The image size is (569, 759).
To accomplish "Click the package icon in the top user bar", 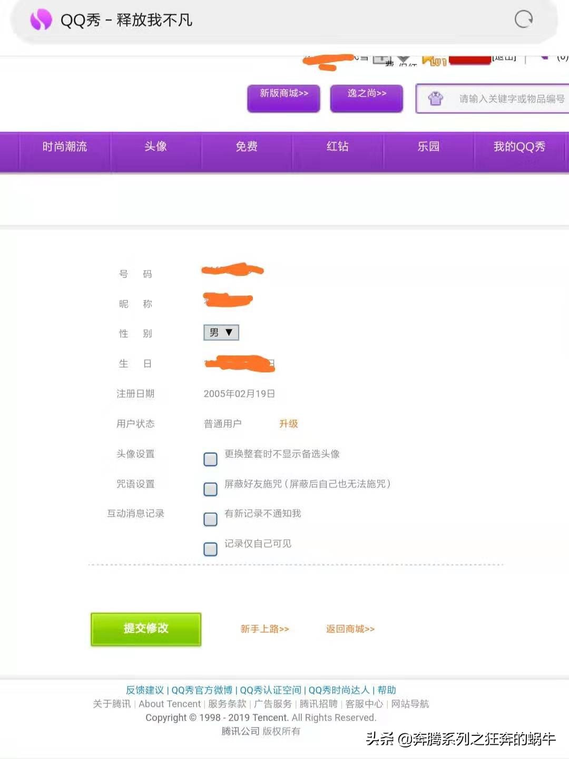I will (x=380, y=58).
